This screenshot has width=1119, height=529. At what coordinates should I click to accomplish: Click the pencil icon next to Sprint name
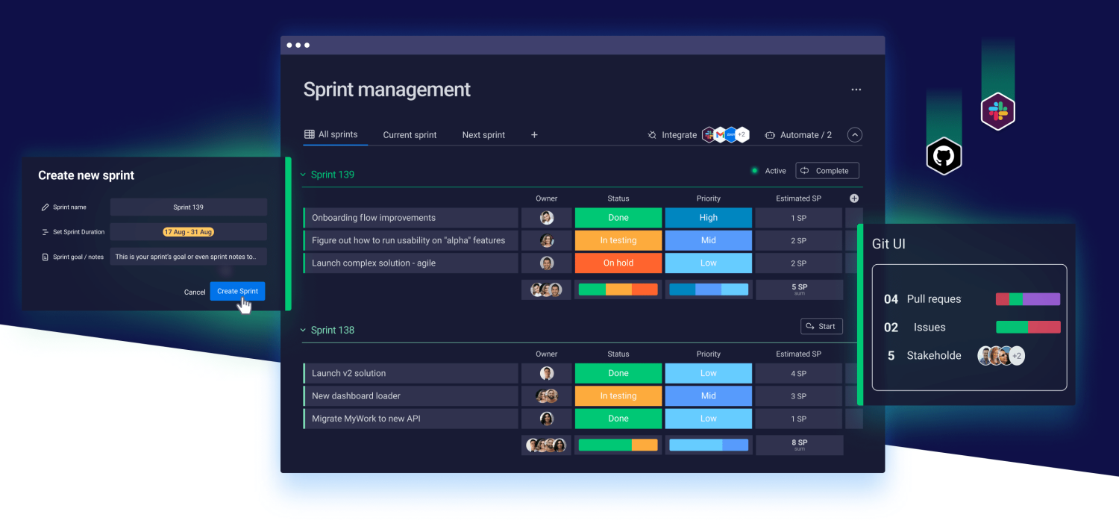tap(45, 207)
